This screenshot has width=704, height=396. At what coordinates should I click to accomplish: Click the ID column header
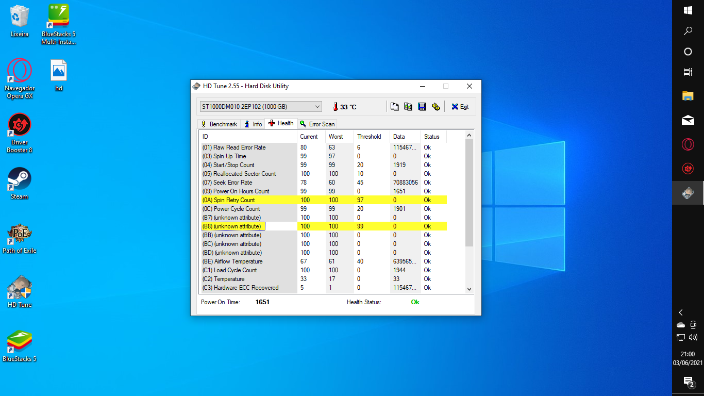(x=248, y=137)
